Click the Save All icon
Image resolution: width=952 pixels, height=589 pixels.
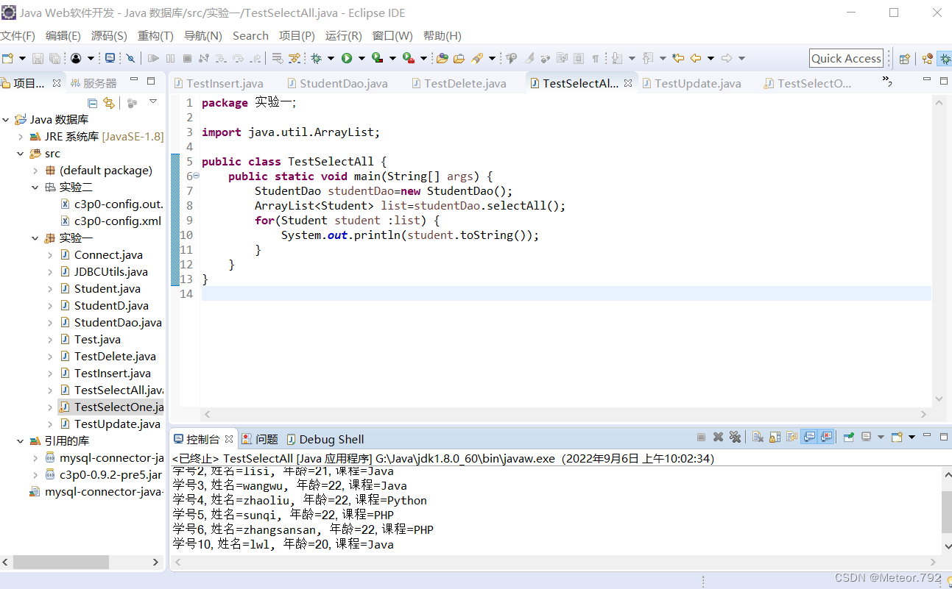(54, 58)
